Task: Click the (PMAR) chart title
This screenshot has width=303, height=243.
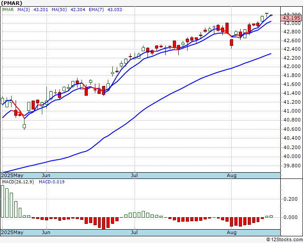Action: click(x=12, y=3)
